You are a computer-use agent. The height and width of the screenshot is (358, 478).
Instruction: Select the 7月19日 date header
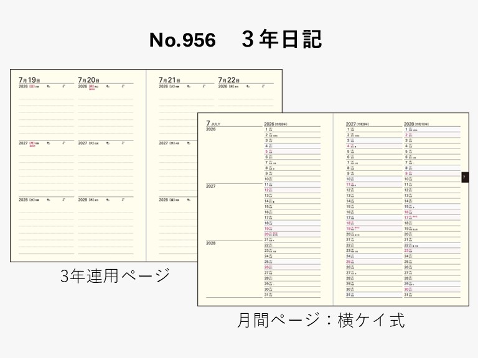tap(29, 80)
